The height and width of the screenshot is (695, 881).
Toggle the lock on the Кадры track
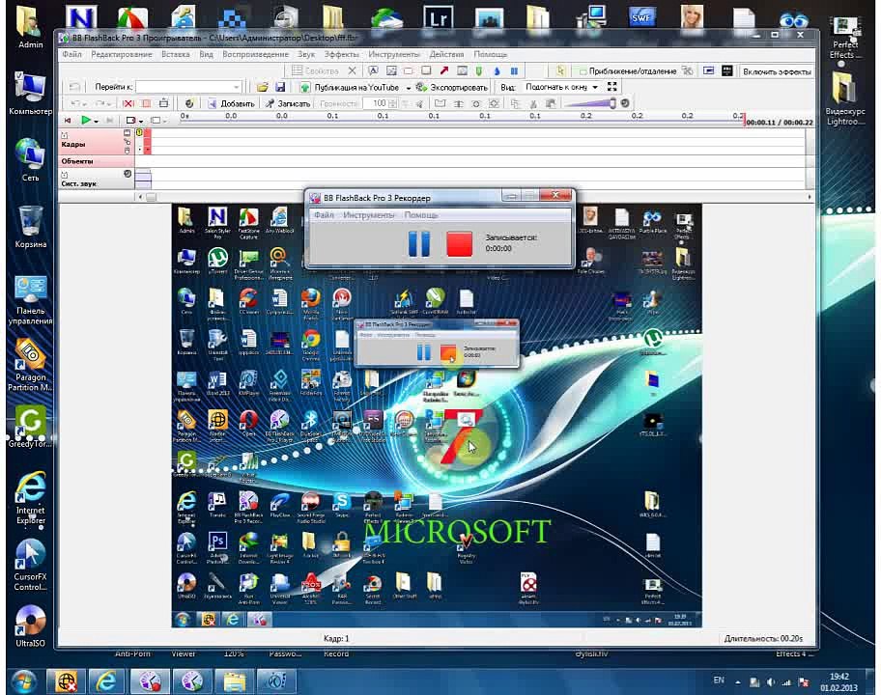64,135
